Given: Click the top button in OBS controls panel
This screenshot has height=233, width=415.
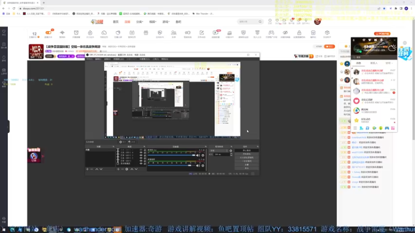Looking at the screenshot, I should (x=247, y=151).
